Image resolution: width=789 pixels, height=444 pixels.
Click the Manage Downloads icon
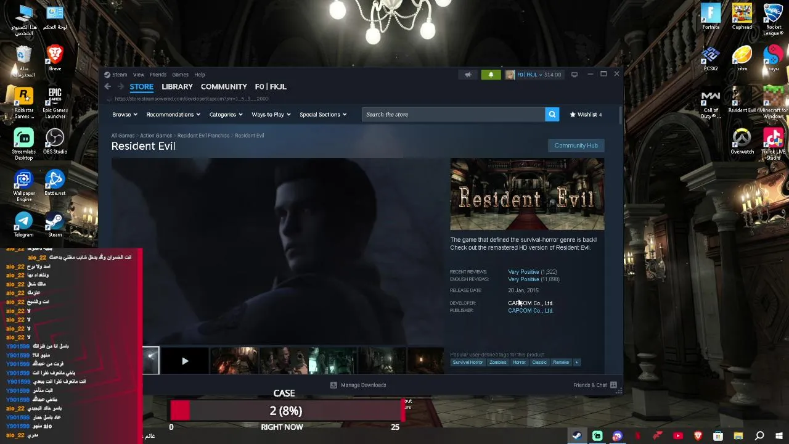333,385
